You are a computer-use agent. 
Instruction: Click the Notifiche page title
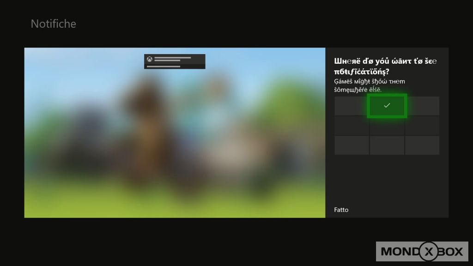pyautogui.click(x=53, y=24)
